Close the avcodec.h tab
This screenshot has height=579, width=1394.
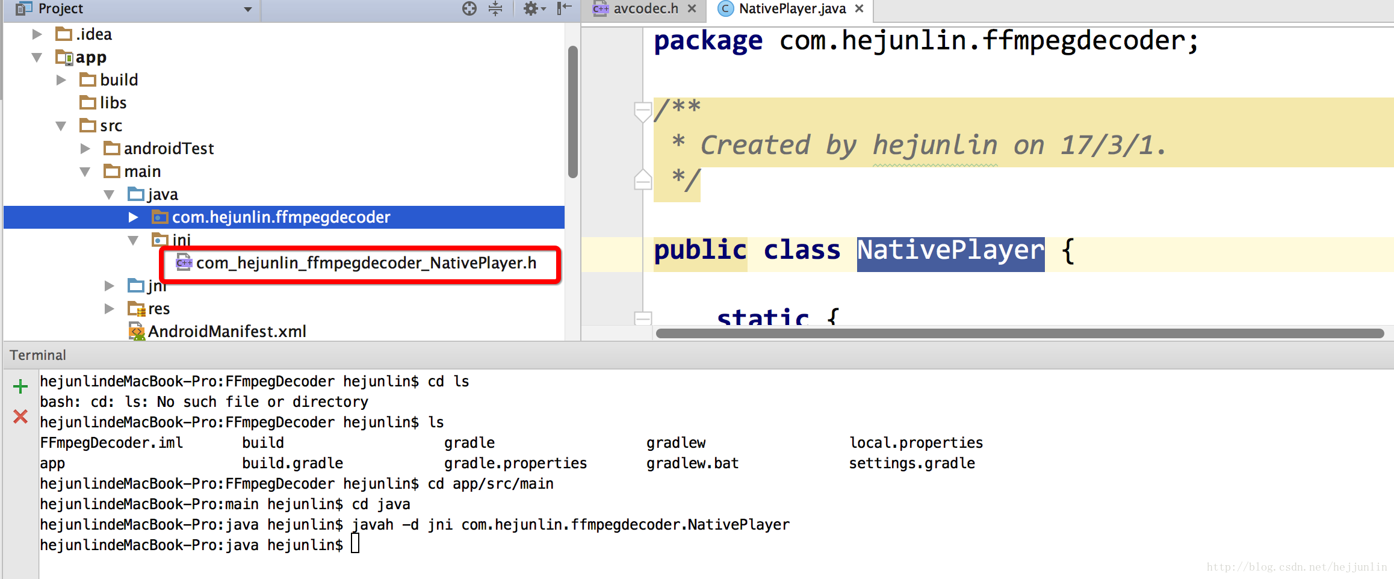692,8
